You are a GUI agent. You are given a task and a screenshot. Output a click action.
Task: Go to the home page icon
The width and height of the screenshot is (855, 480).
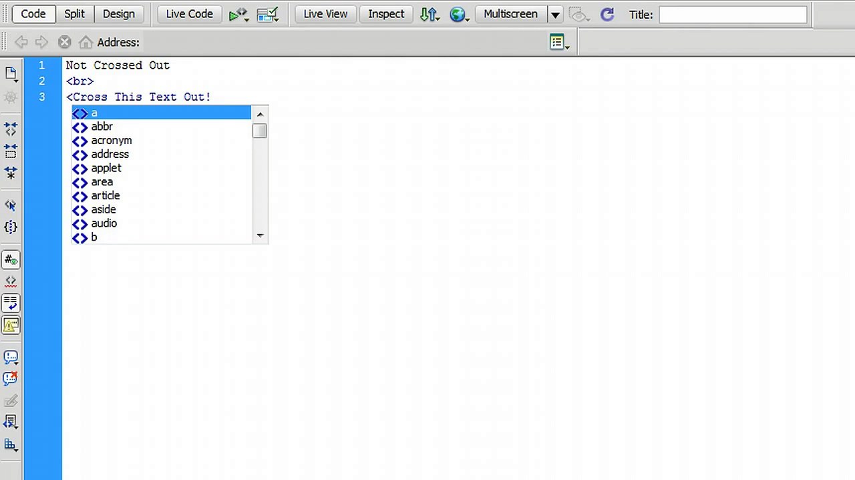coord(85,43)
